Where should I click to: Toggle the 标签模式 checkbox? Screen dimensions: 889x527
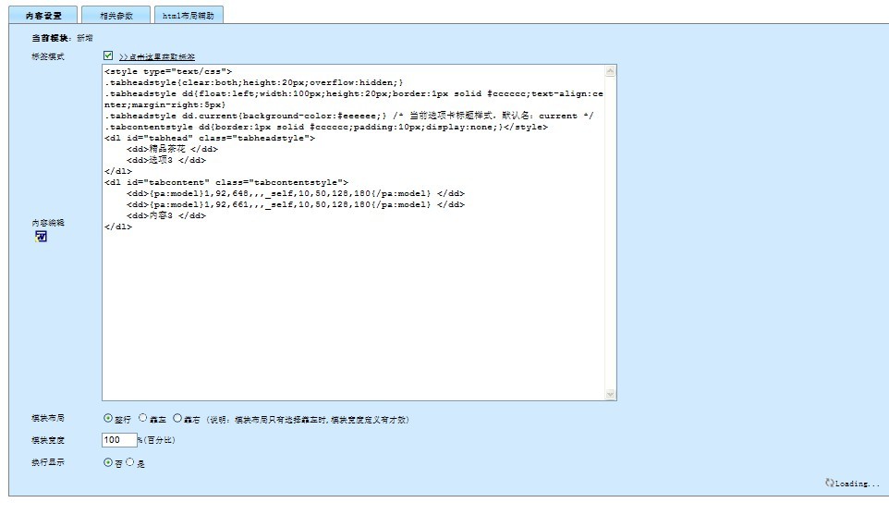coord(108,56)
